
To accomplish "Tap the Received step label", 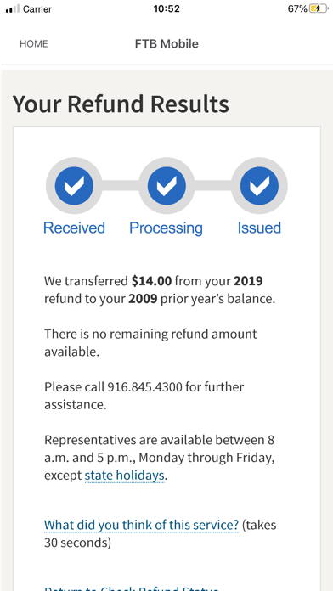I will click(x=74, y=228).
